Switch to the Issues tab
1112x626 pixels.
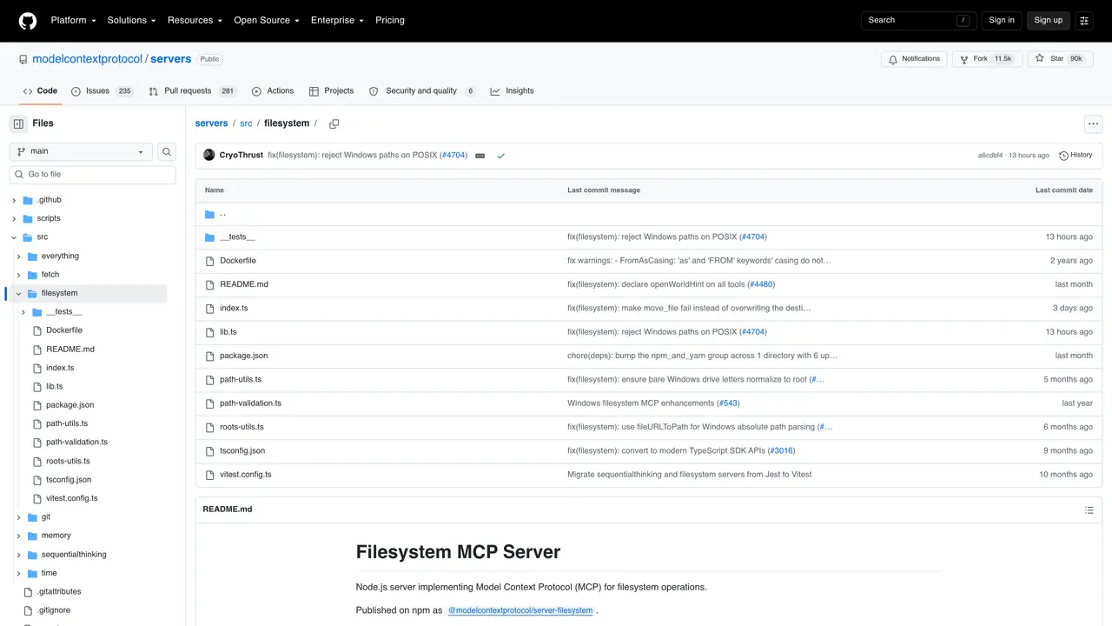coord(103,90)
